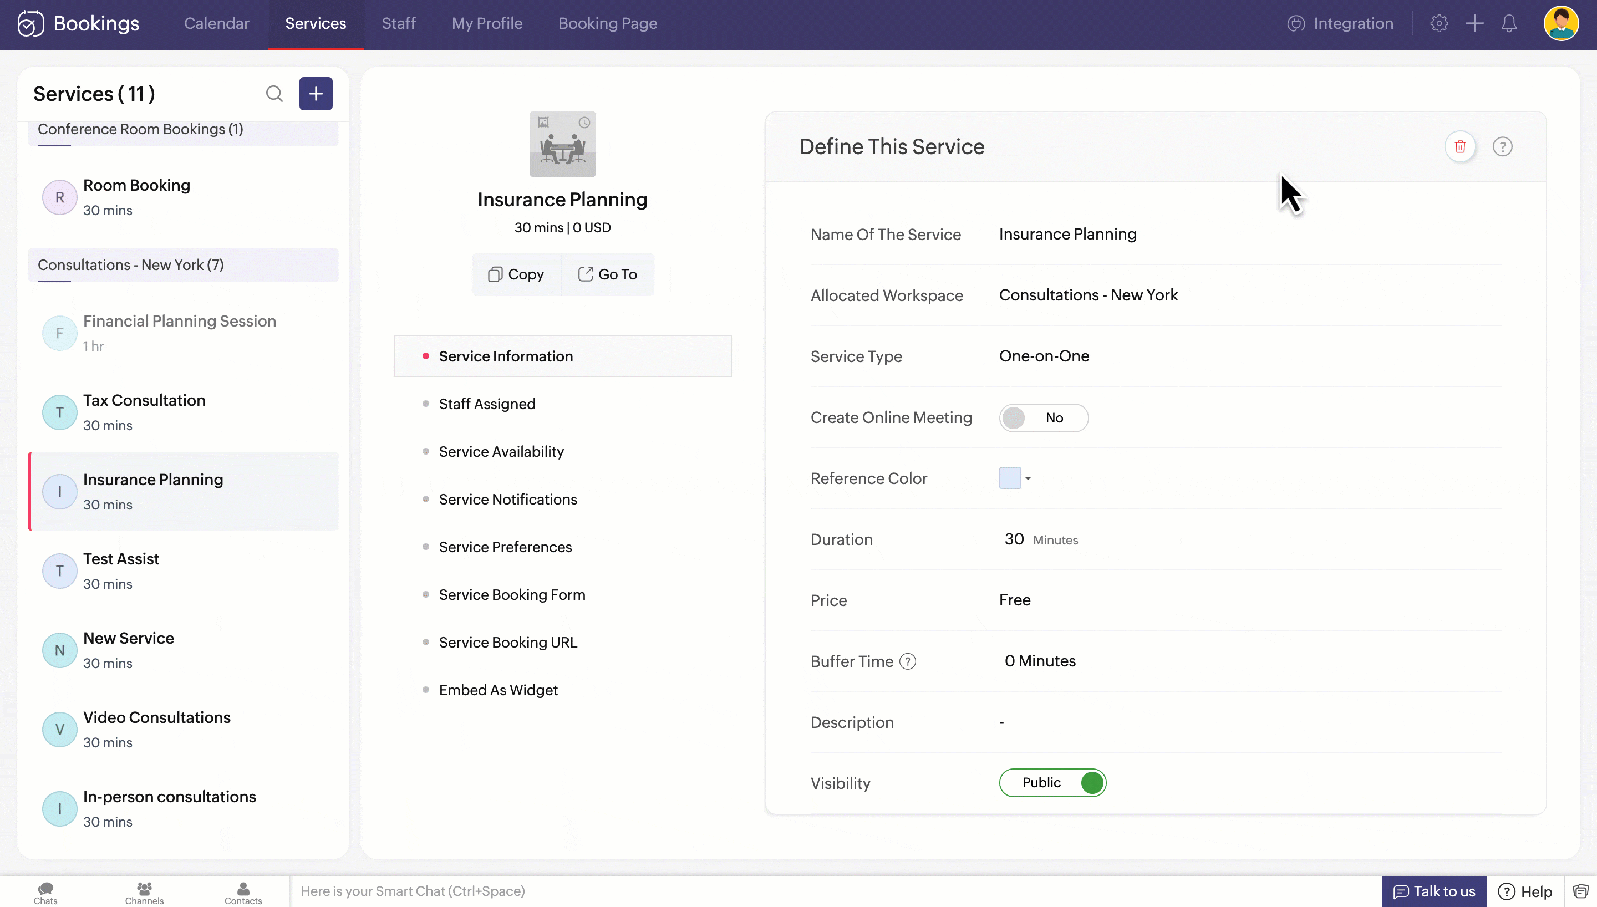Switch to the Calendar tab
Viewport: 1597px width, 907px height.
(x=216, y=24)
